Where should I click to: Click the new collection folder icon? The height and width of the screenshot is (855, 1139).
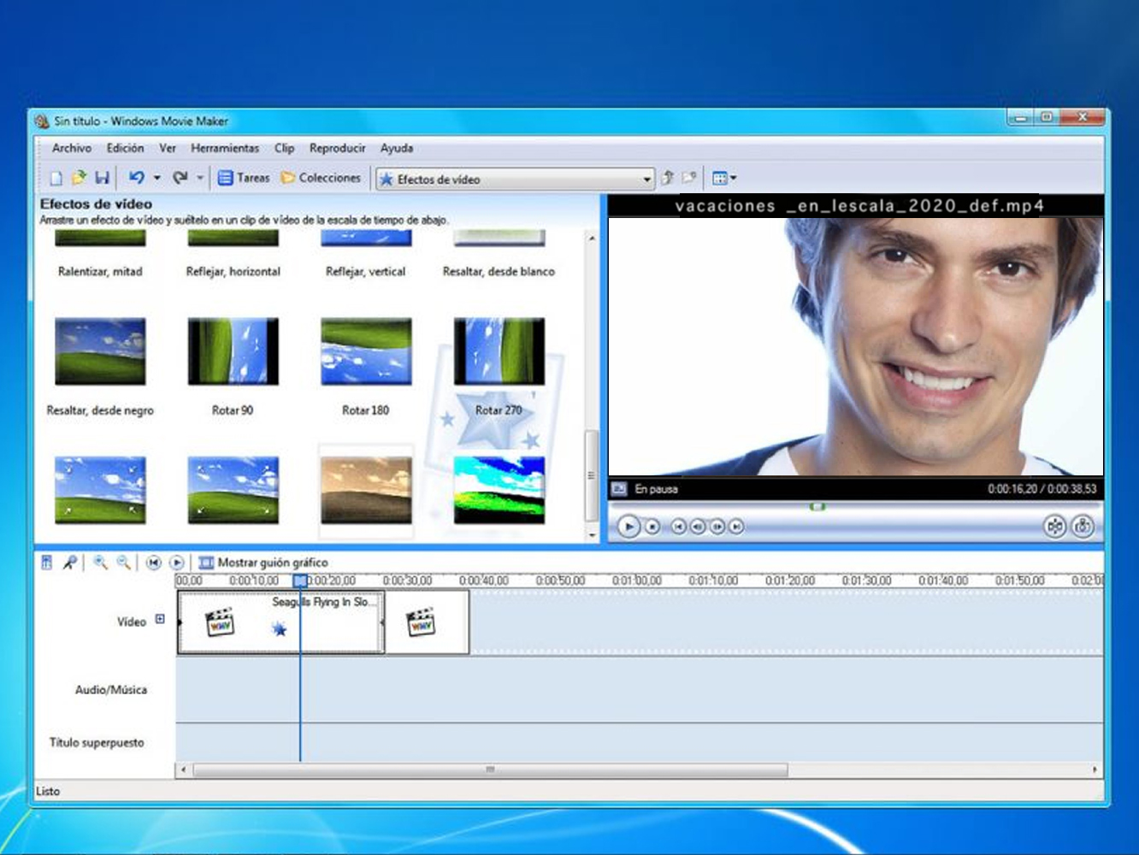(689, 178)
